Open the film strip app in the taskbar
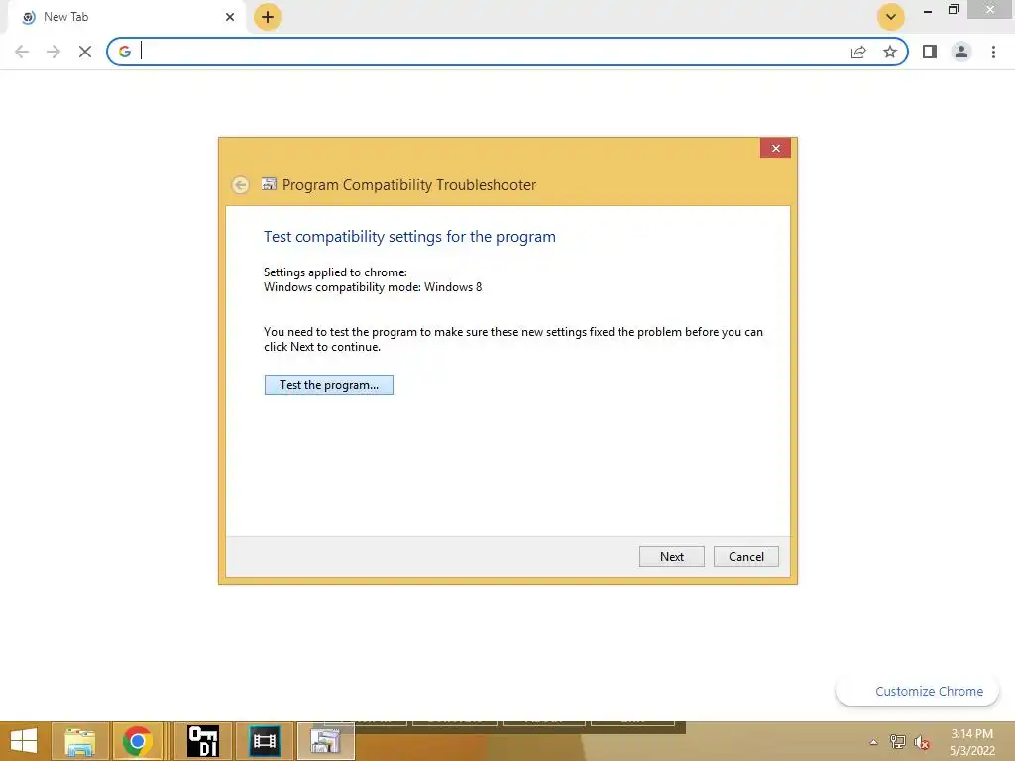Image resolution: width=1015 pixels, height=761 pixels. [x=264, y=741]
